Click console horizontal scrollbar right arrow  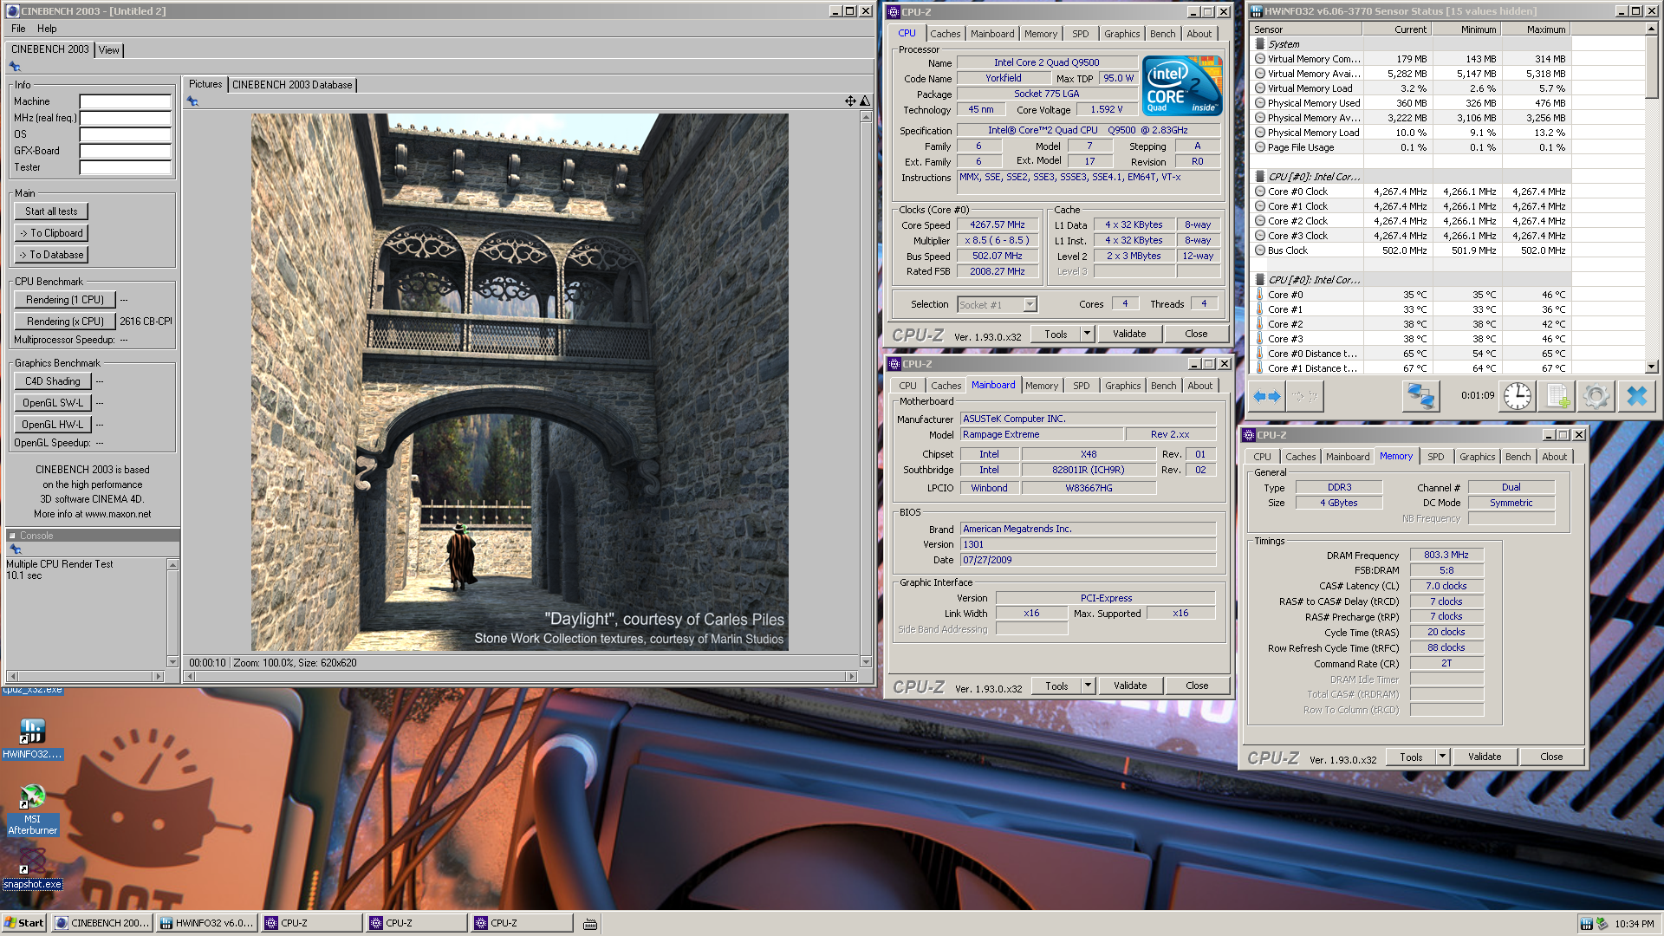(x=158, y=676)
